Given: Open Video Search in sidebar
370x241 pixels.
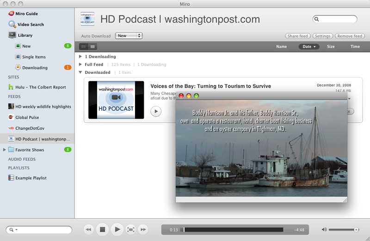Looking at the screenshot, I should [26, 24].
